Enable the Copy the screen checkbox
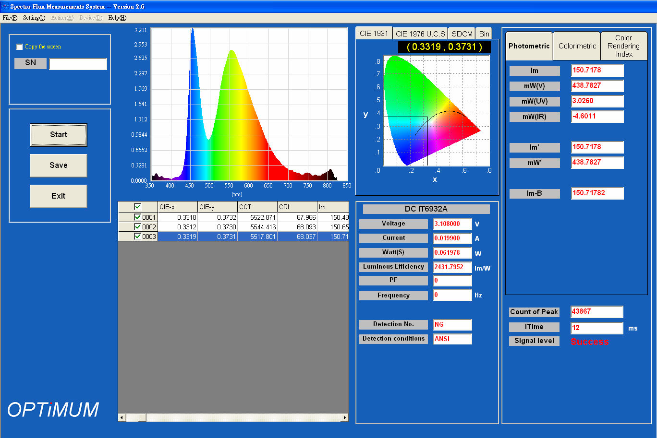Image resolution: width=657 pixels, height=438 pixels. [20, 47]
